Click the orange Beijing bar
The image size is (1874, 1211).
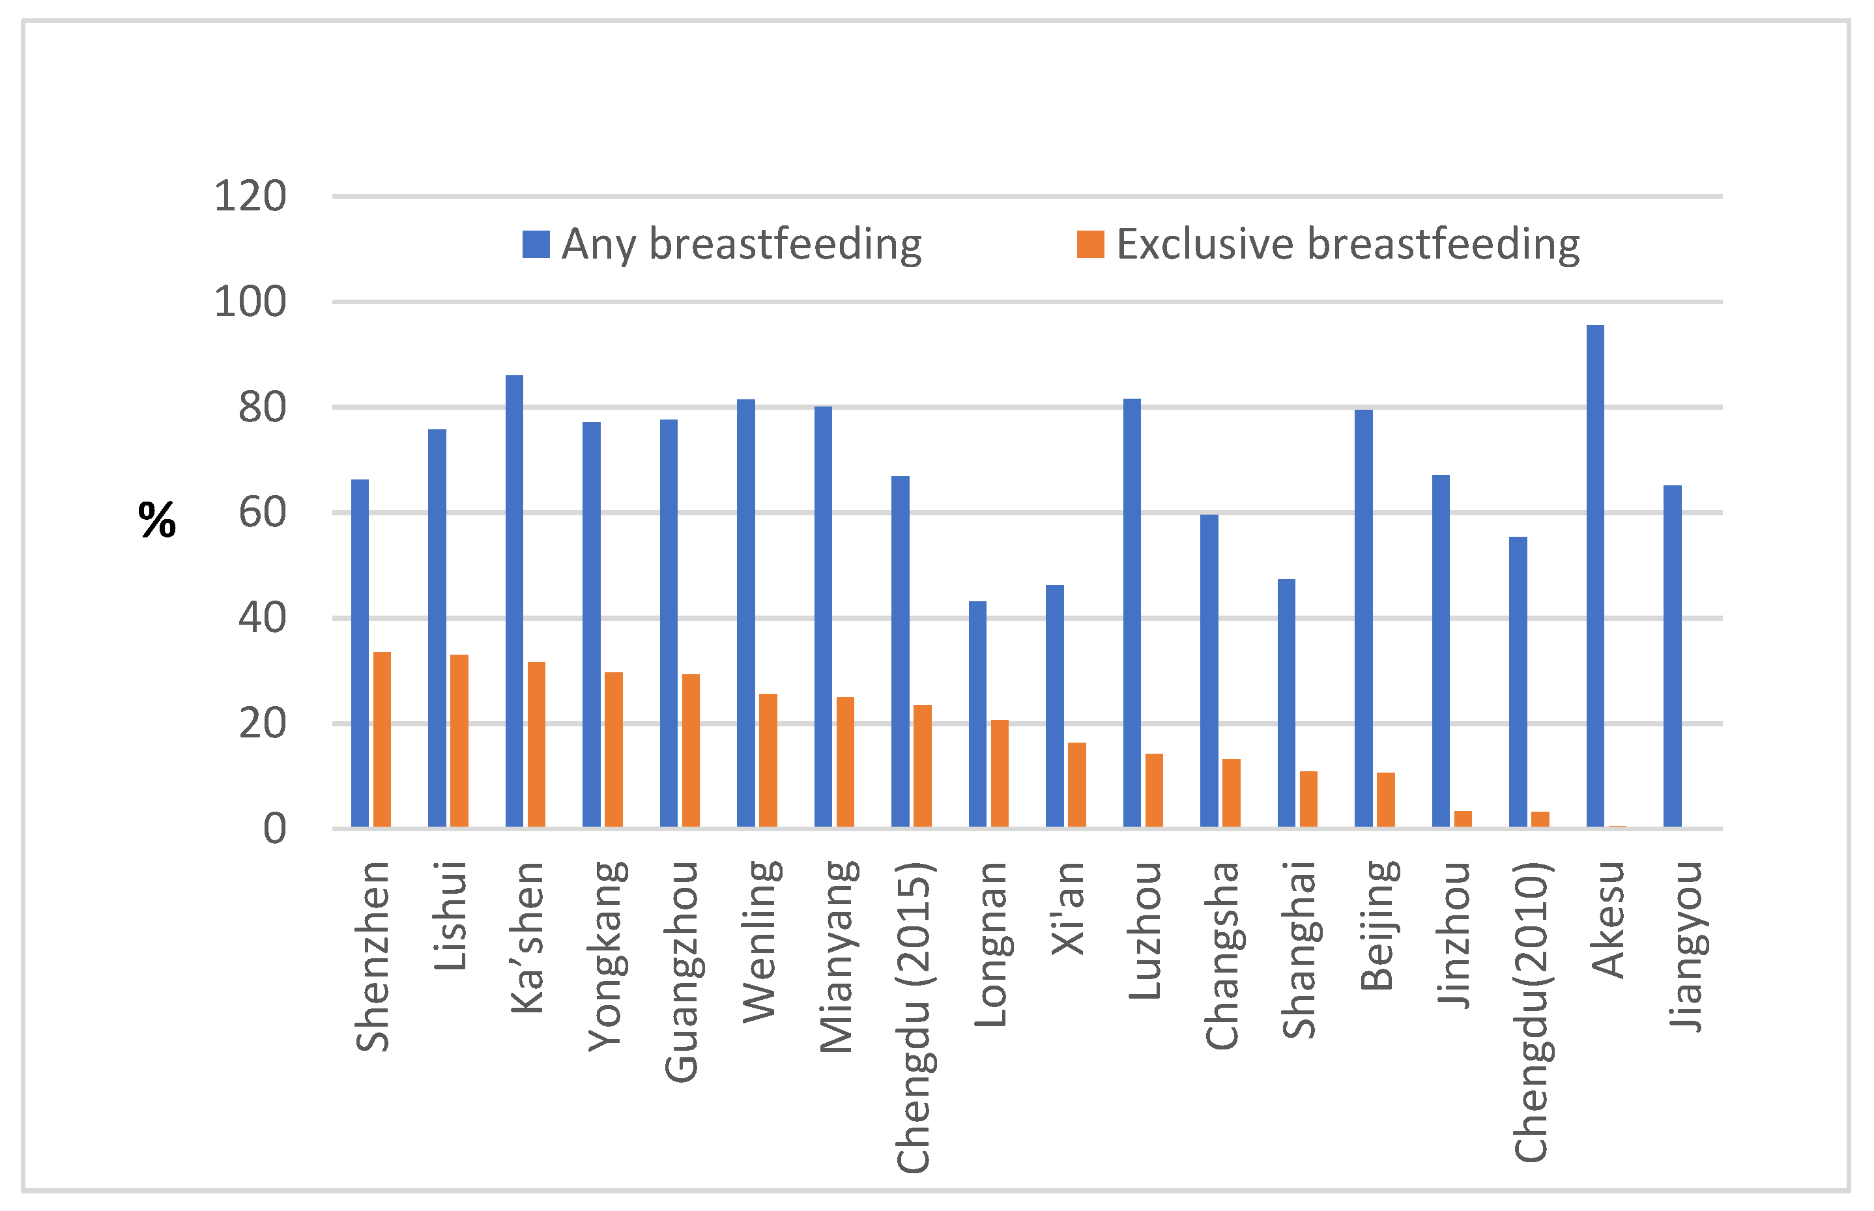pos(1386,799)
